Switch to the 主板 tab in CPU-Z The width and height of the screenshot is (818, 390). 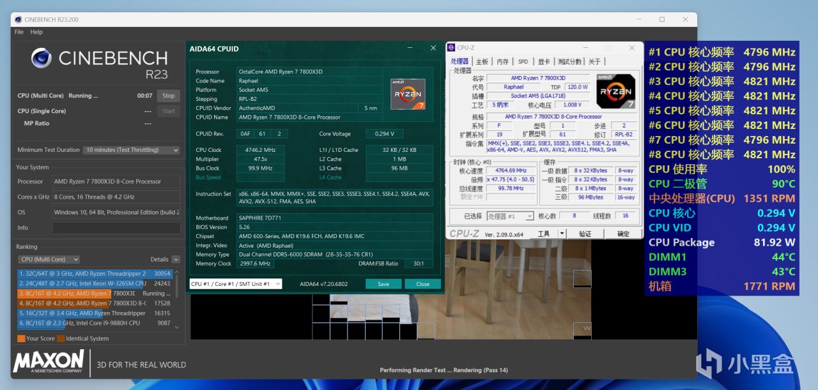(x=482, y=62)
